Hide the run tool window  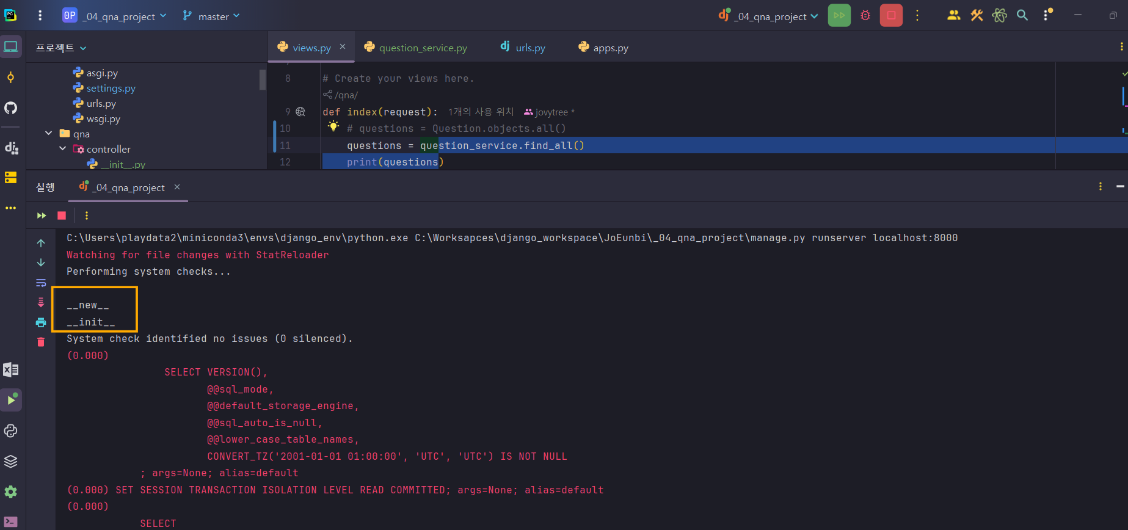1120,186
